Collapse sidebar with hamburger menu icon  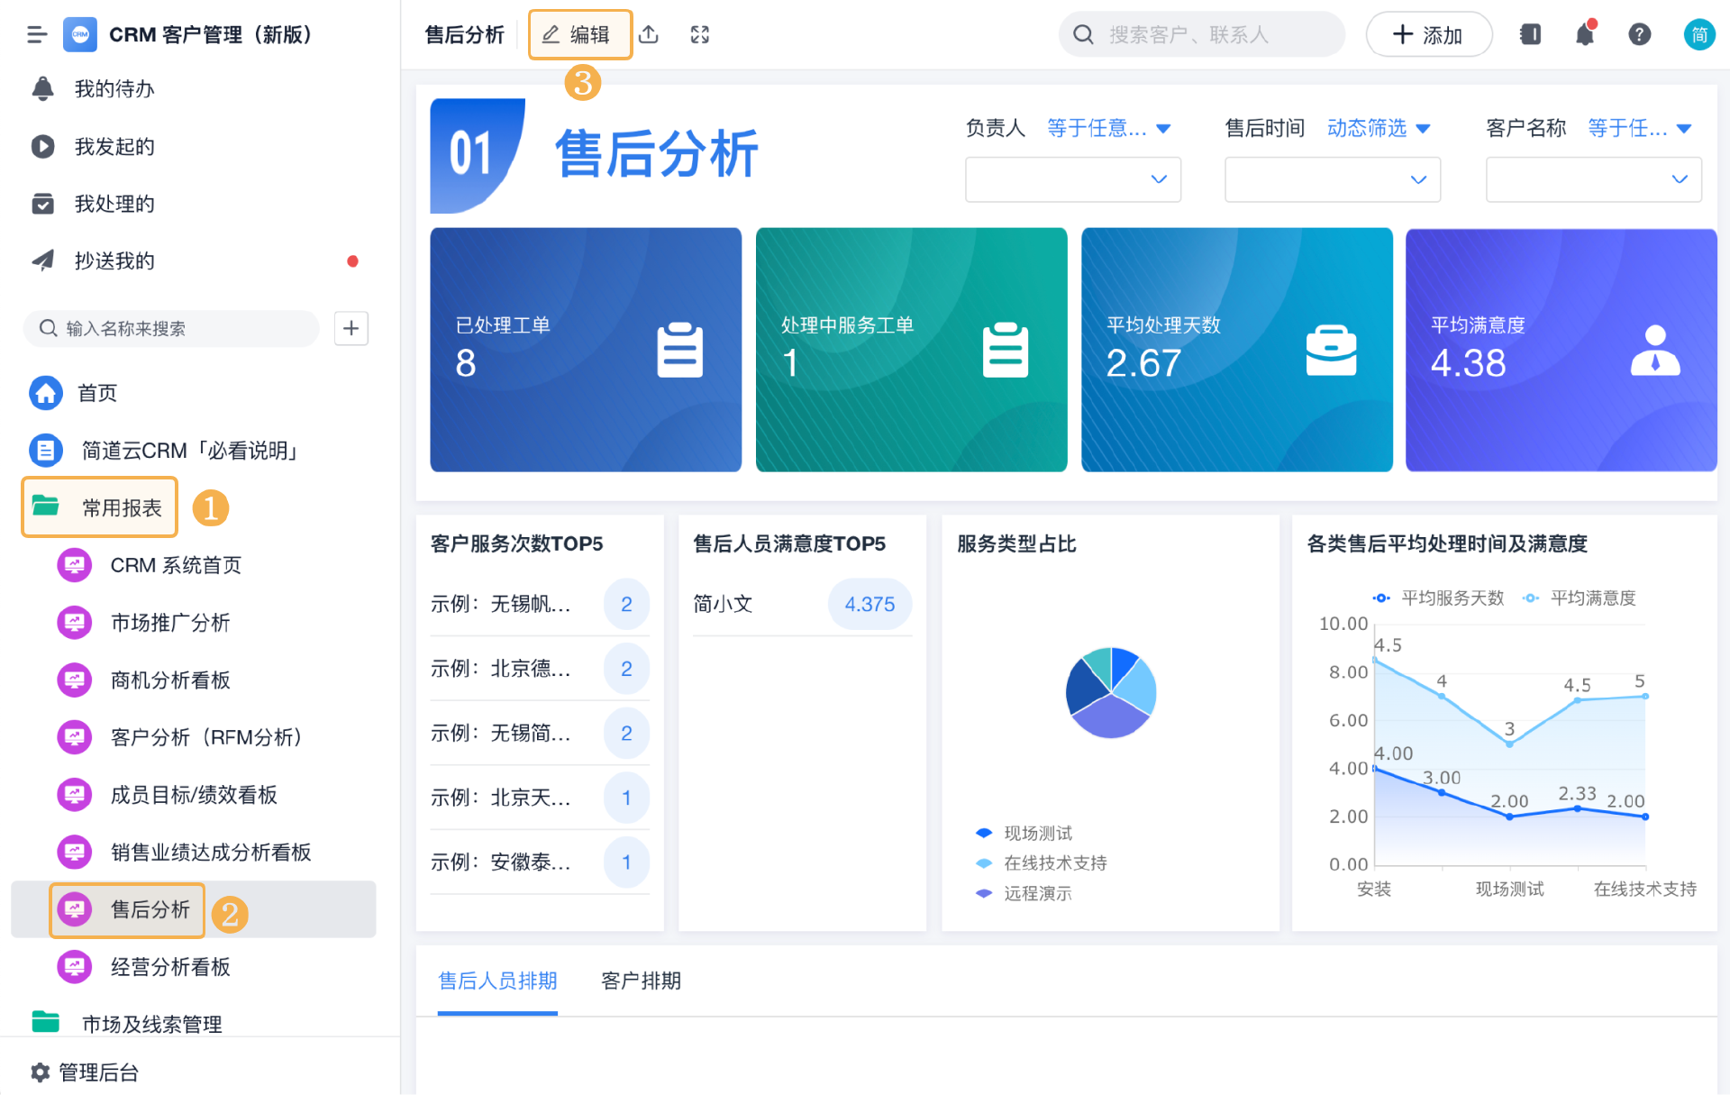tap(37, 35)
